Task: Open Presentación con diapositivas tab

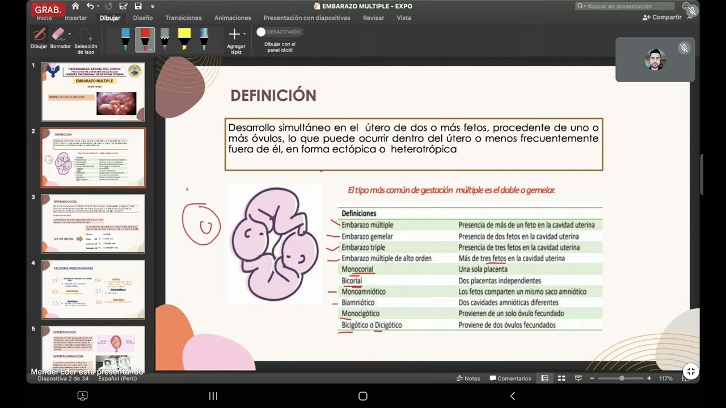Action: [x=307, y=18]
